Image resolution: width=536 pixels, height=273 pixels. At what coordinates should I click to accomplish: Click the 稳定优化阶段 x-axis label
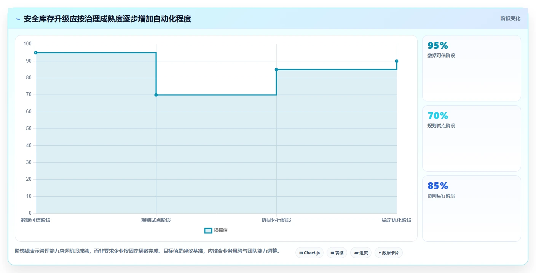397,220
